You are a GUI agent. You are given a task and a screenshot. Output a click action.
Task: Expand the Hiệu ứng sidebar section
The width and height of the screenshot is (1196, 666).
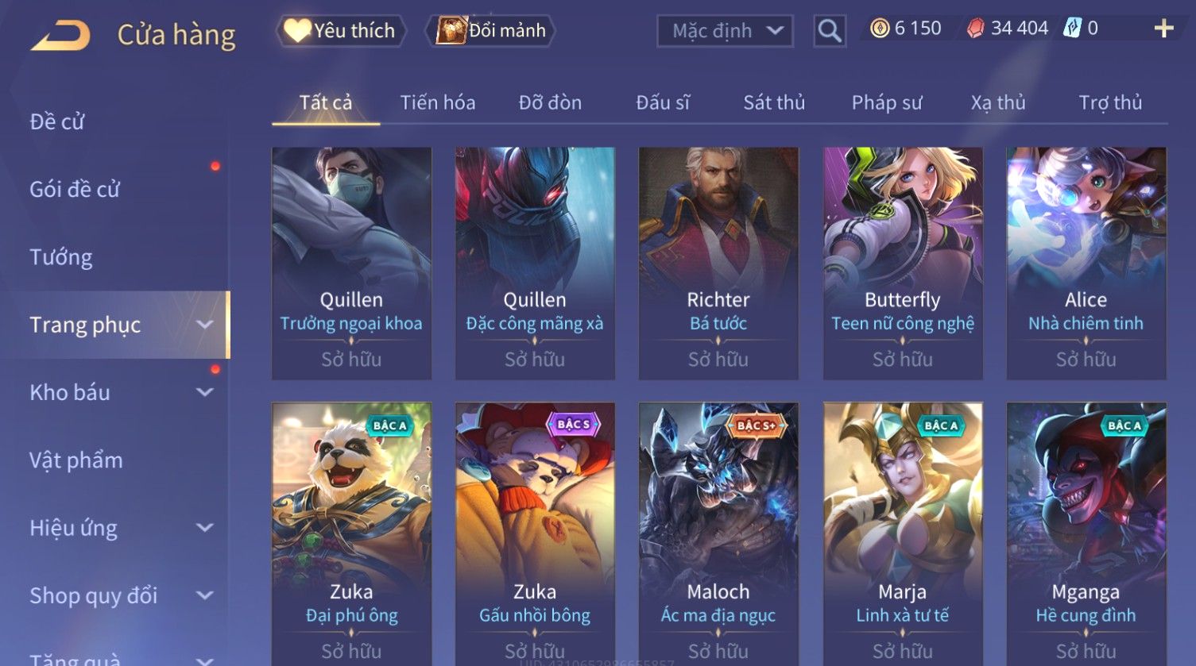point(204,528)
